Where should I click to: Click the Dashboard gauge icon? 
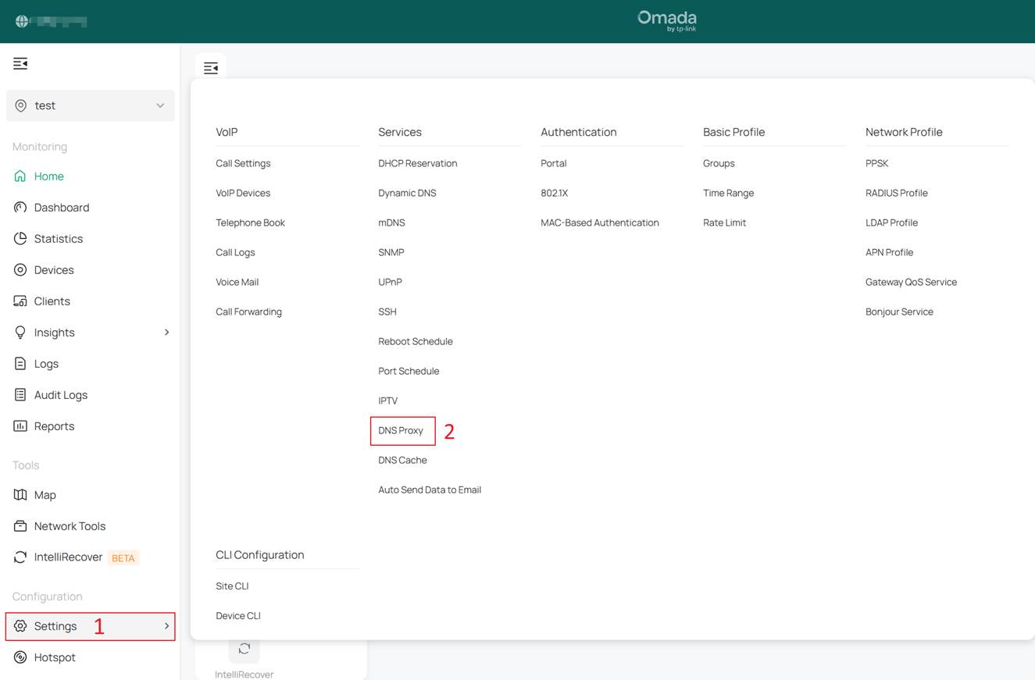coord(20,208)
